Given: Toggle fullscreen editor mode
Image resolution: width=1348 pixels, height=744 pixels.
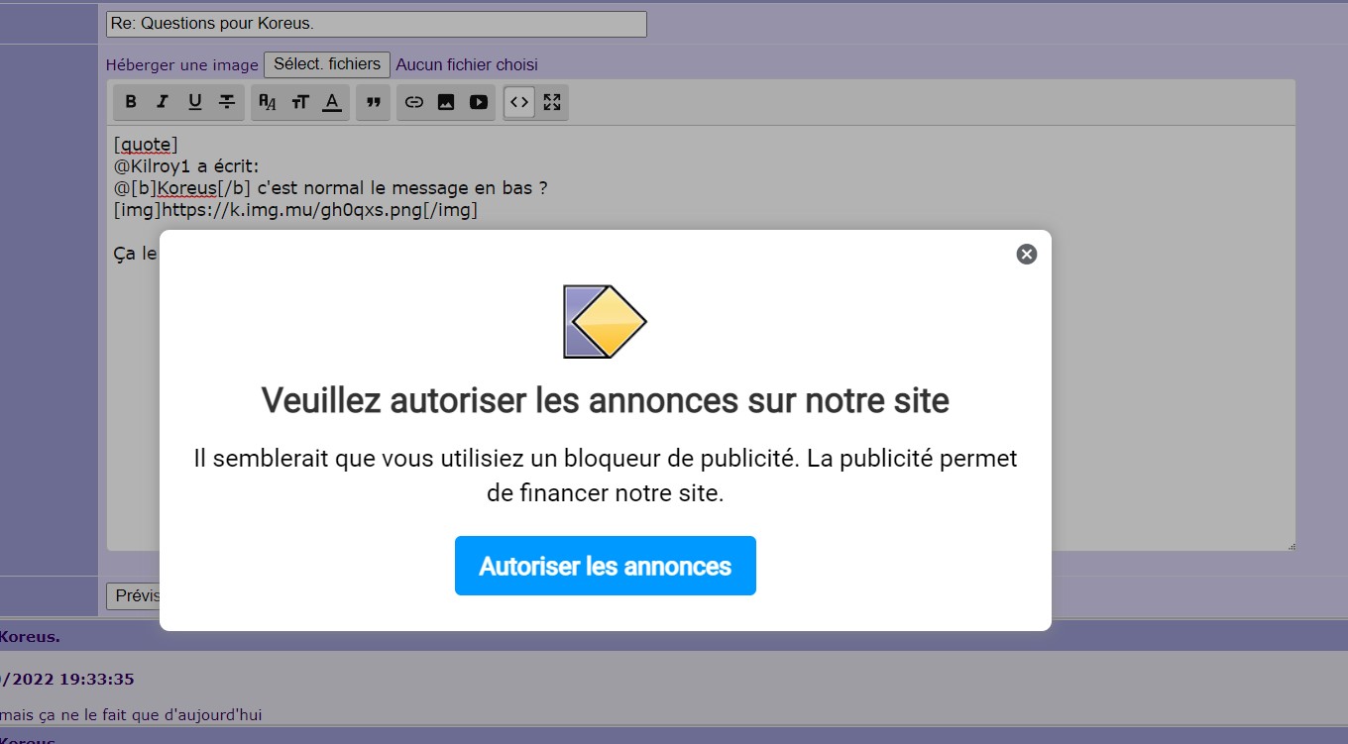Looking at the screenshot, I should click(x=552, y=102).
